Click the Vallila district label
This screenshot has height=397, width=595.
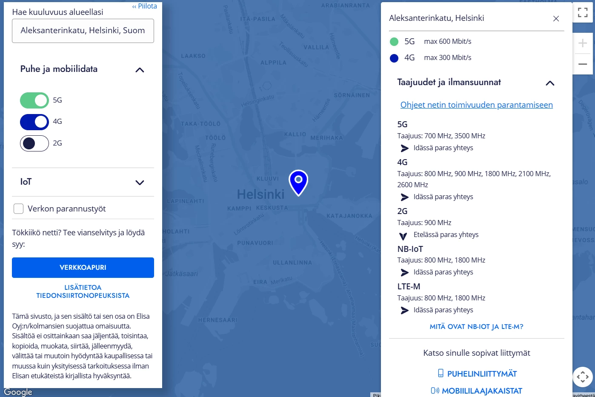[x=316, y=47]
